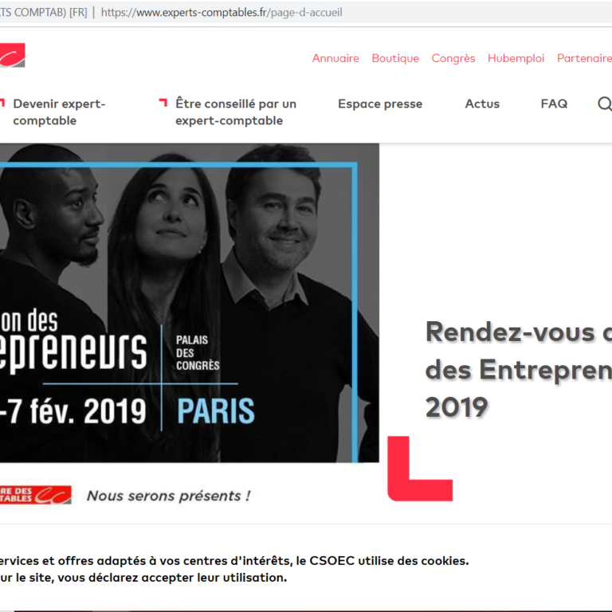Expand the Devenir expert-comptable menu
The width and height of the screenshot is (612, 612).
59,112
